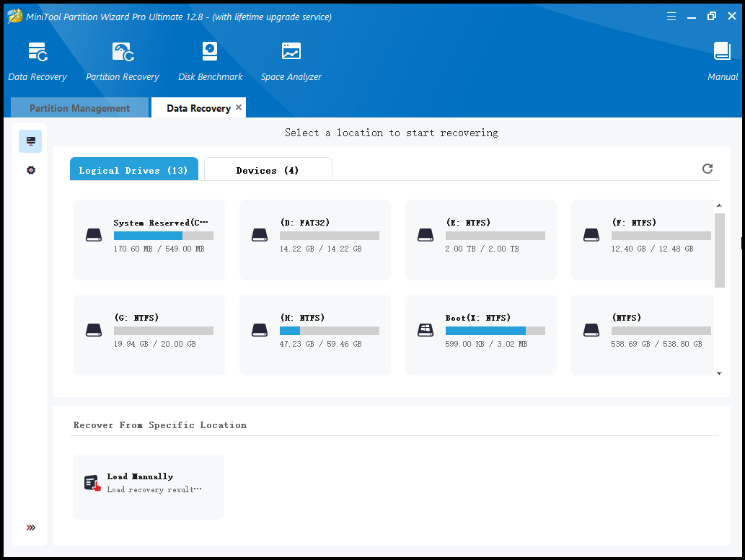Click the 47.23 GB / 59.46 GB text
This screenshot has height=560, width=745.
(321, 344)
